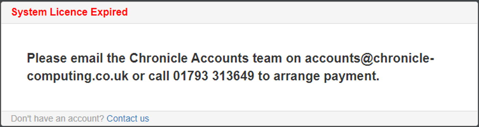Image resolution: width=479 pixels, height=127 pixels.
Task: Click the words Chronicle Accounts team
Action: click(x=206, y=59)
